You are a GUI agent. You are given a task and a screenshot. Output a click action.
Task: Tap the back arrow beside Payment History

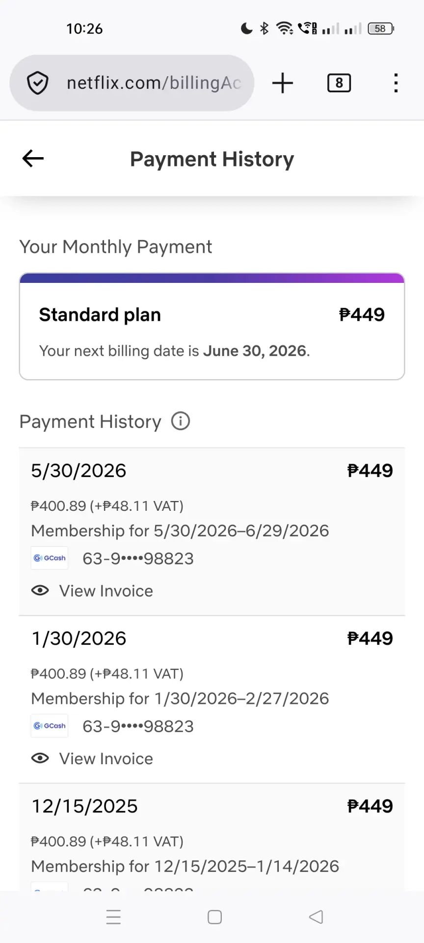[33, 158]
